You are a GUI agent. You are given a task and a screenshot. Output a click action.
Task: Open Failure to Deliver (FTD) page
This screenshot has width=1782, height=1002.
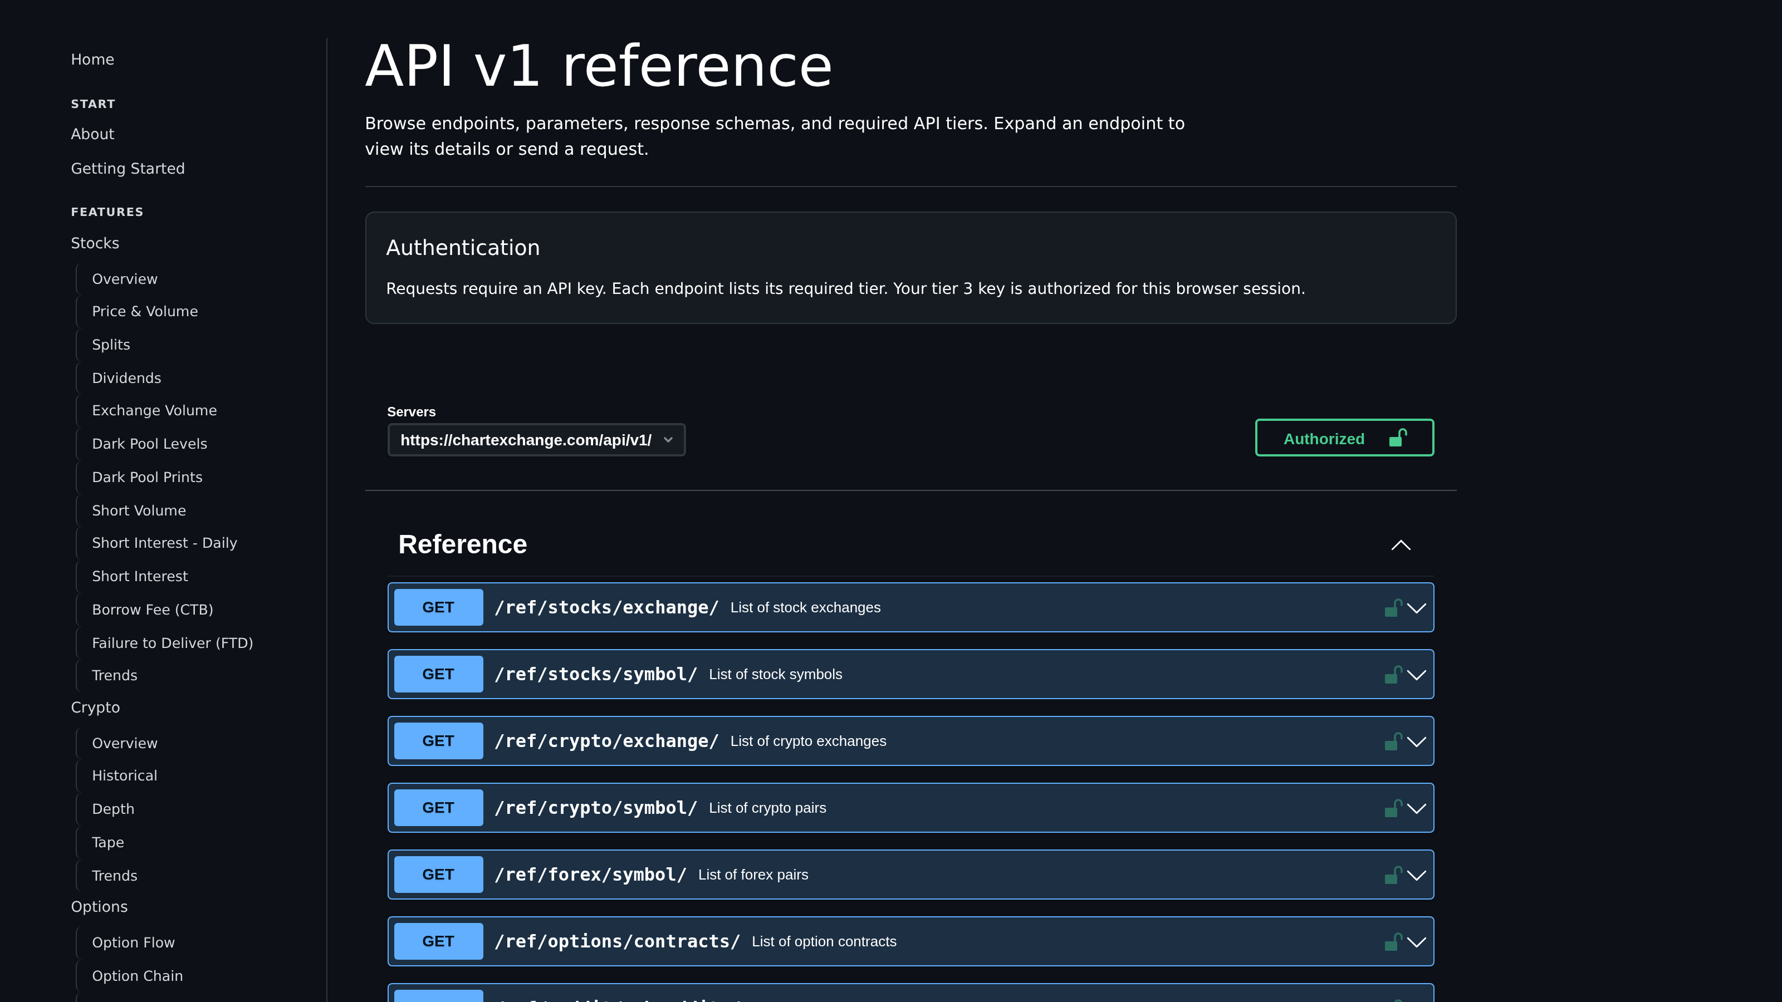tap(172, 643)
